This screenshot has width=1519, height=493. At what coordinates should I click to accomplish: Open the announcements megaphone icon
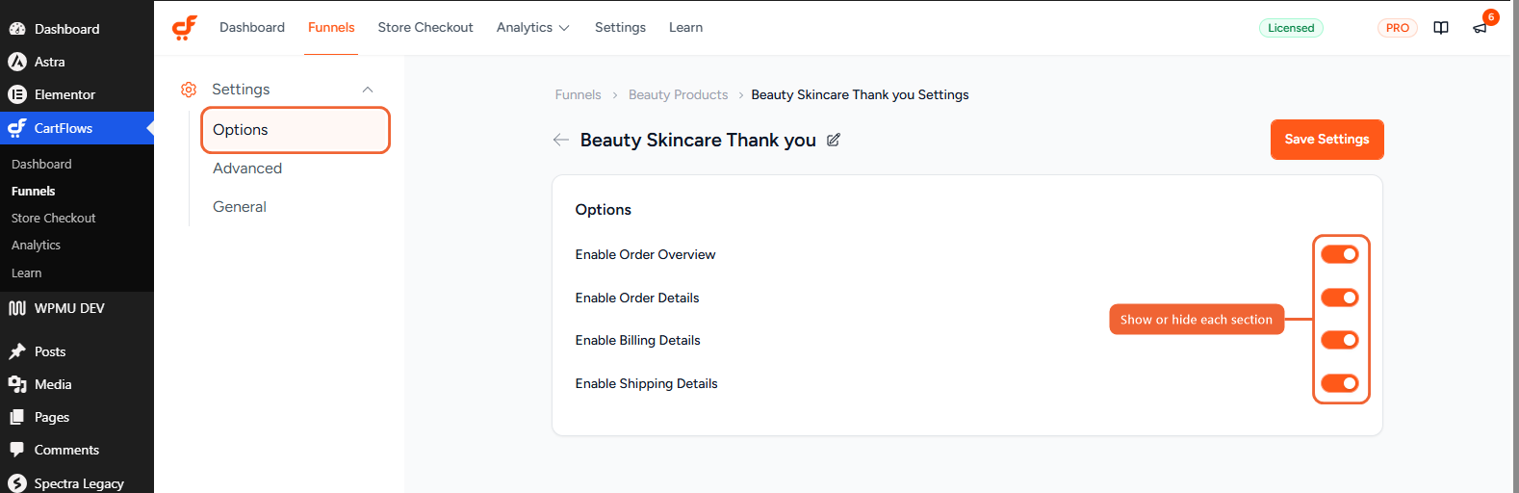coord(1480,28)
